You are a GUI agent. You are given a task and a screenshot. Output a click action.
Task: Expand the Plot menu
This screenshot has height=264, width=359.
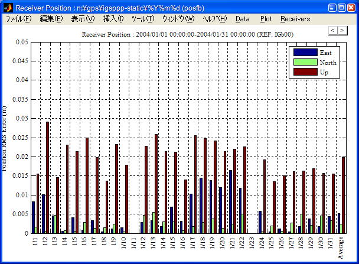(x=266, y=19)
